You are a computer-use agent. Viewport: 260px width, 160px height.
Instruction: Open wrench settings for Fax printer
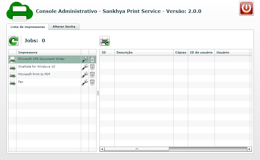(x=85, y=82)
